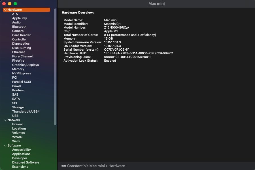Click the Total Number of Cores value
Image resolution: width=255 pixels, height=170 pixels.
[130, 35]
